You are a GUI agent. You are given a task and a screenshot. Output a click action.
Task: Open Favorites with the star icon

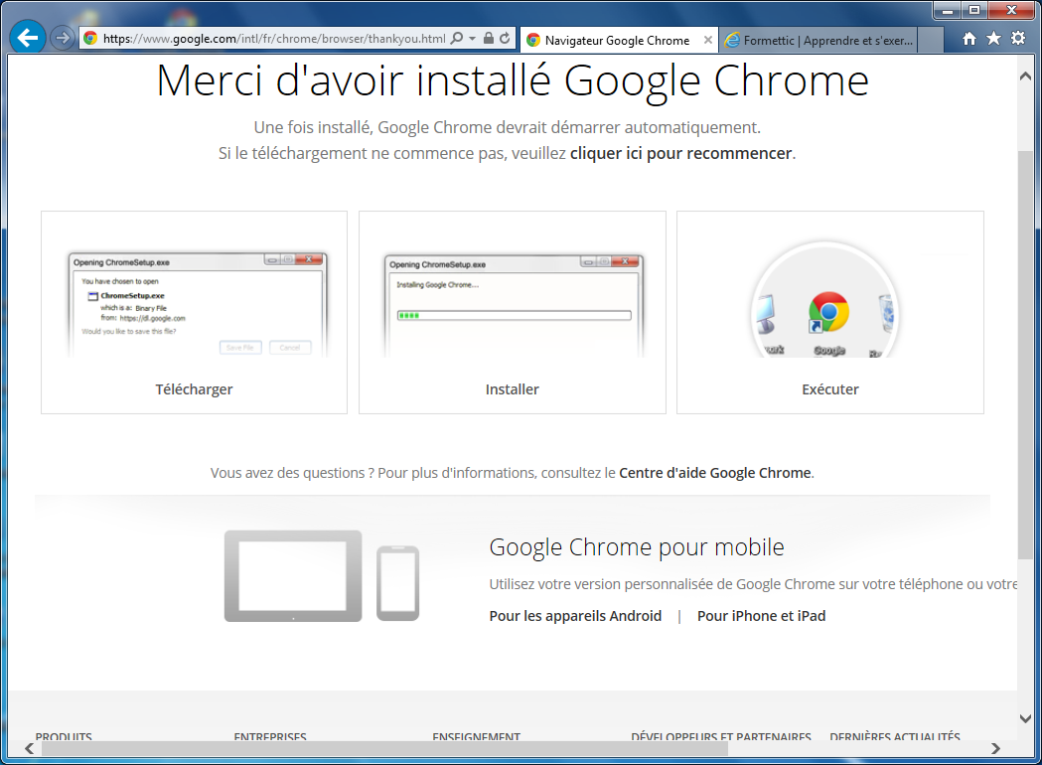(993, 39)
